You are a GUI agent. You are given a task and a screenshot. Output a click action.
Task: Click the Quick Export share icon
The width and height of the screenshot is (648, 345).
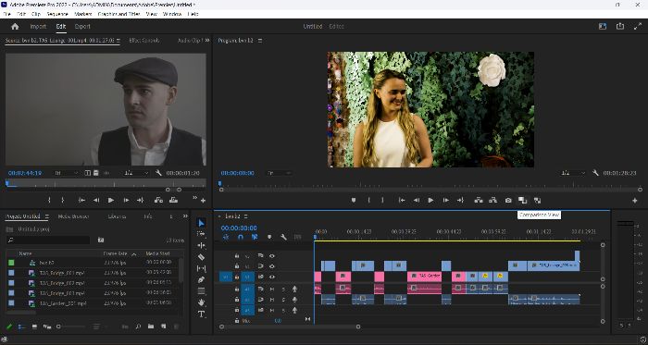pyautogui.click(x=620, y=26)
